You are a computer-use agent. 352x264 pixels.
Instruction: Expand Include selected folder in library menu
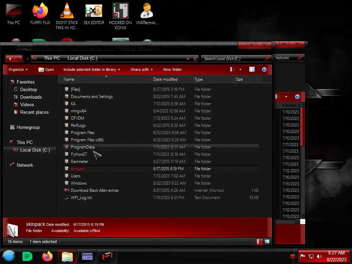pos(91,69)
